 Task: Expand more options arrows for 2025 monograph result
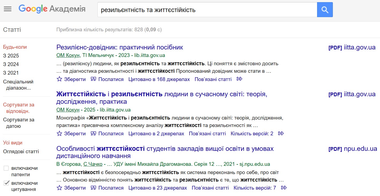(x=281, y=133)
